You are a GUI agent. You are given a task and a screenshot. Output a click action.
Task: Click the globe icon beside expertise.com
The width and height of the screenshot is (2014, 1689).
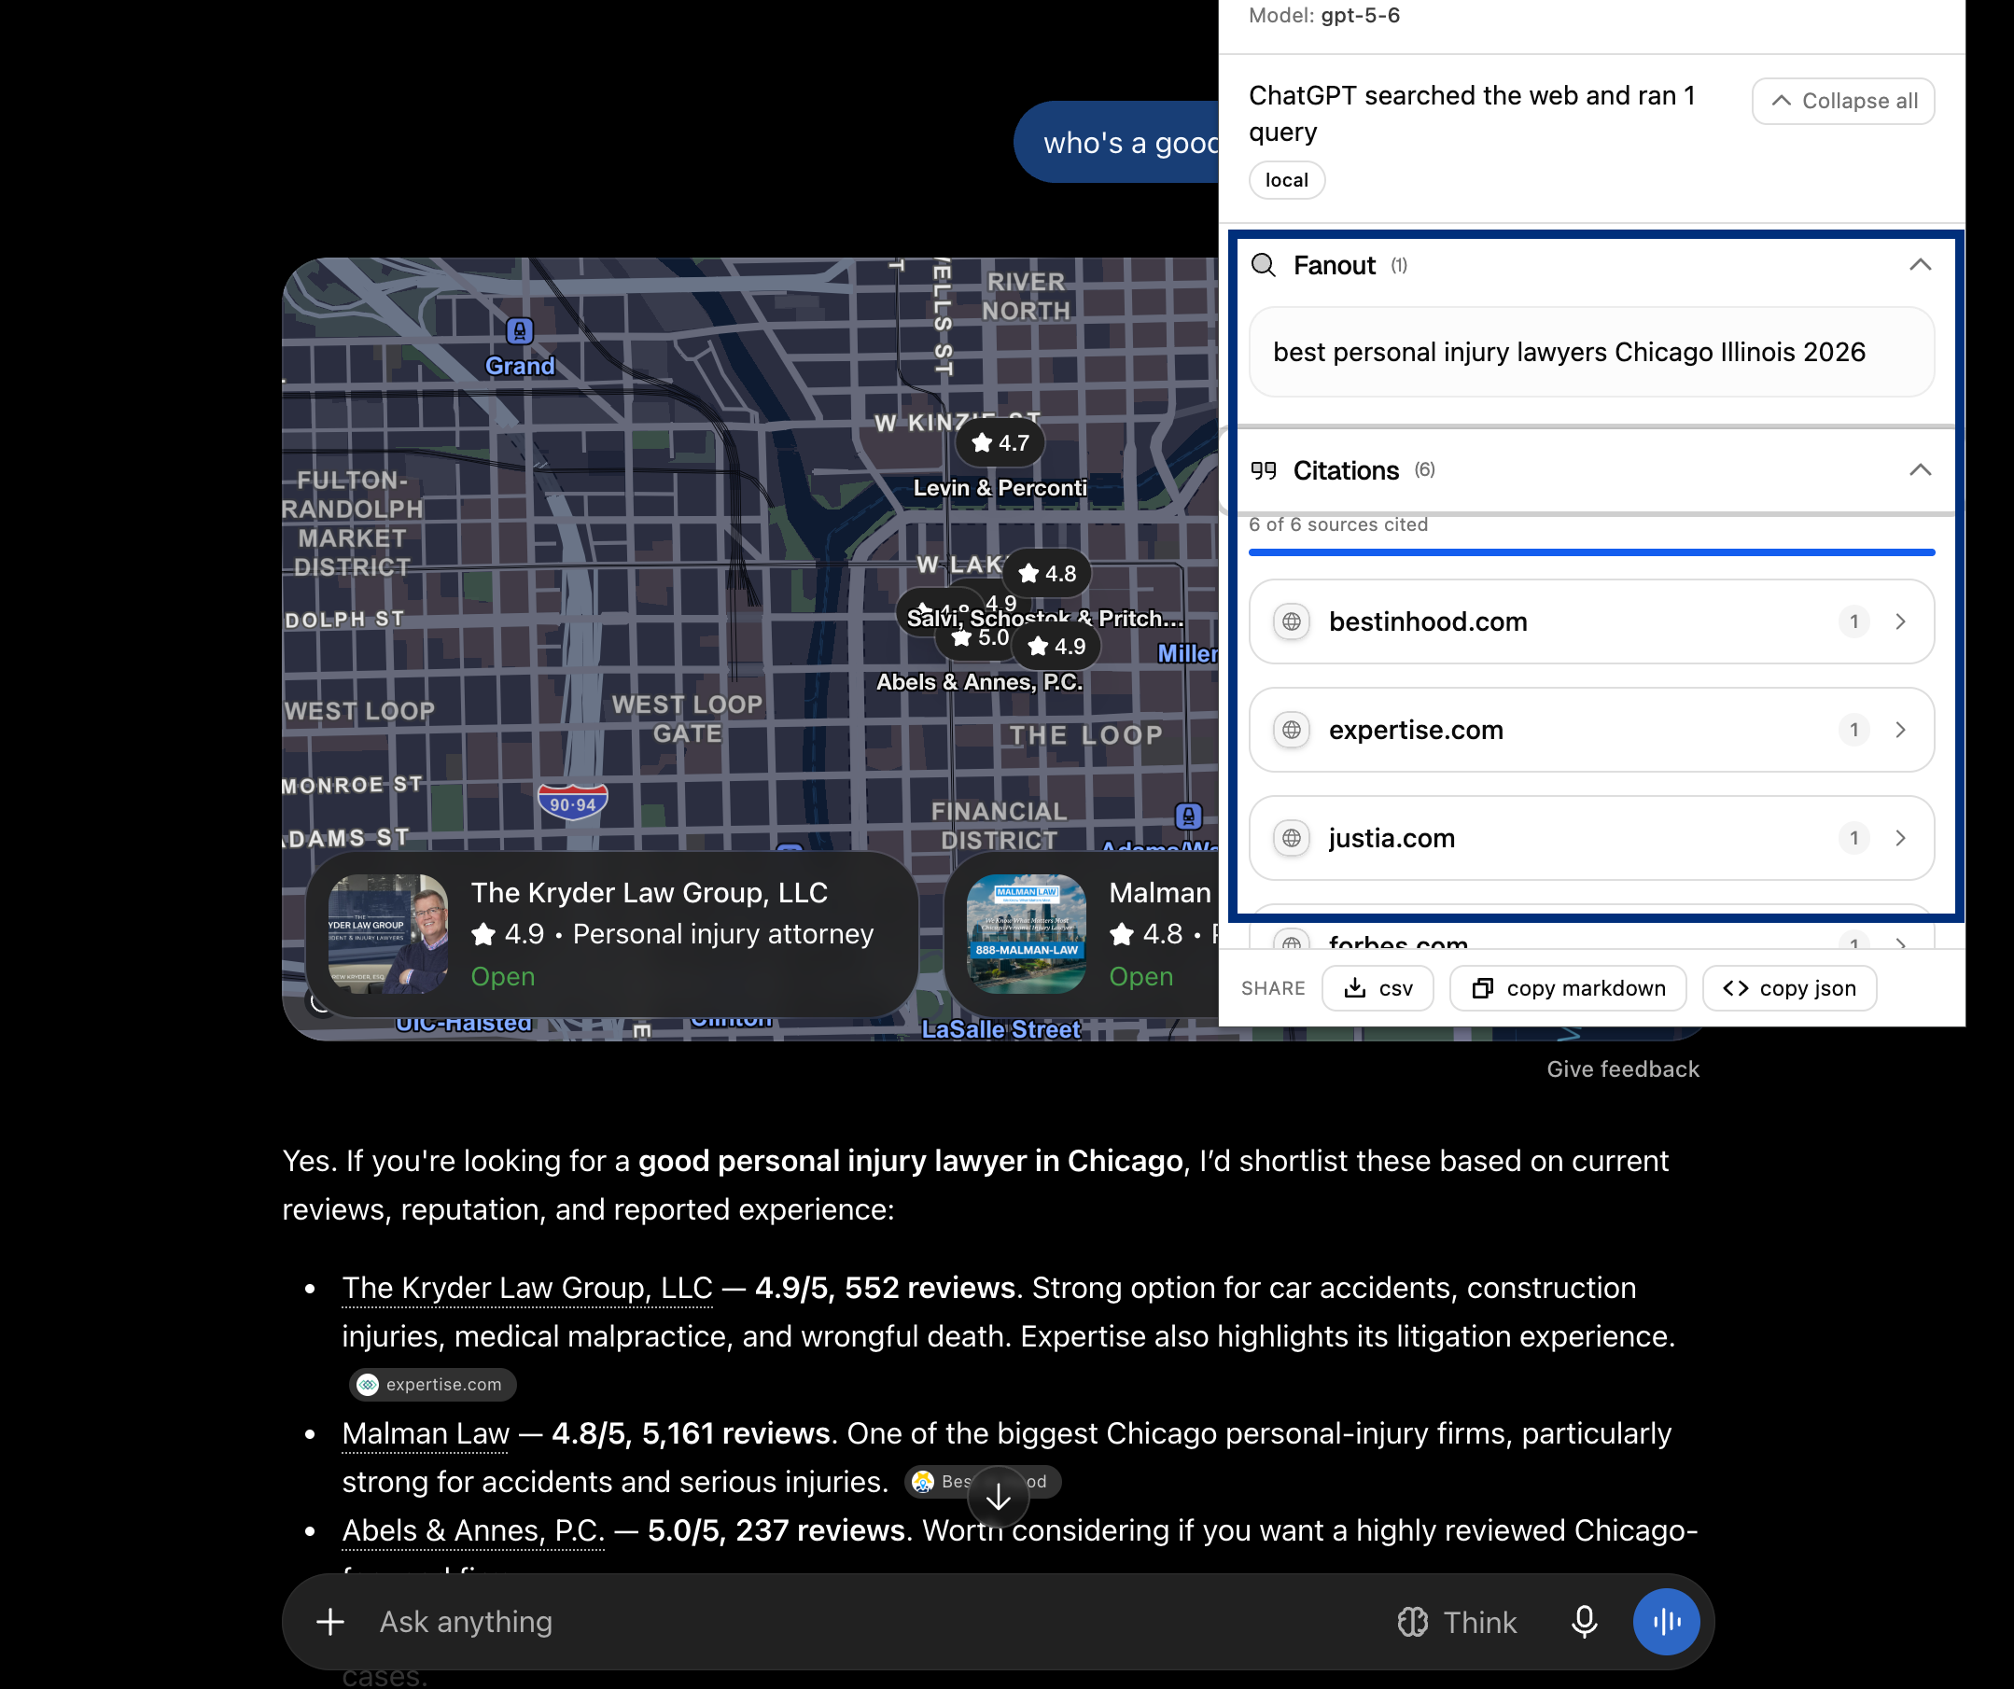coord(1292,730)
